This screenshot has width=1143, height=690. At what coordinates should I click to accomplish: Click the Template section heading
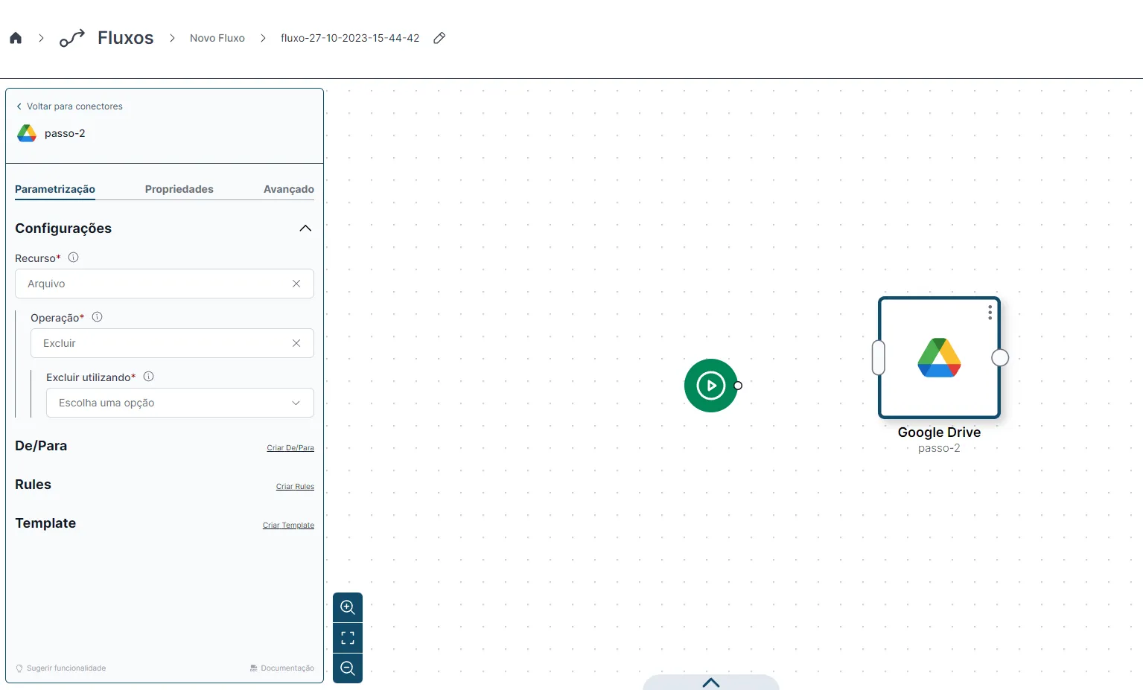pyautogui.click(x=45, y=523)
